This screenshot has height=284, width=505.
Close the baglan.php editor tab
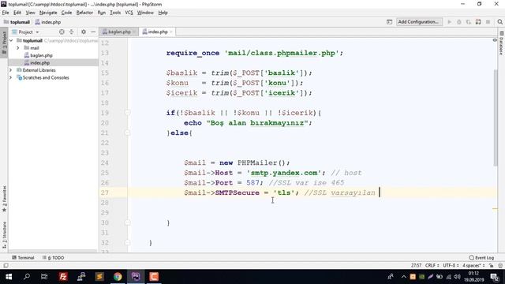[134, 32]
